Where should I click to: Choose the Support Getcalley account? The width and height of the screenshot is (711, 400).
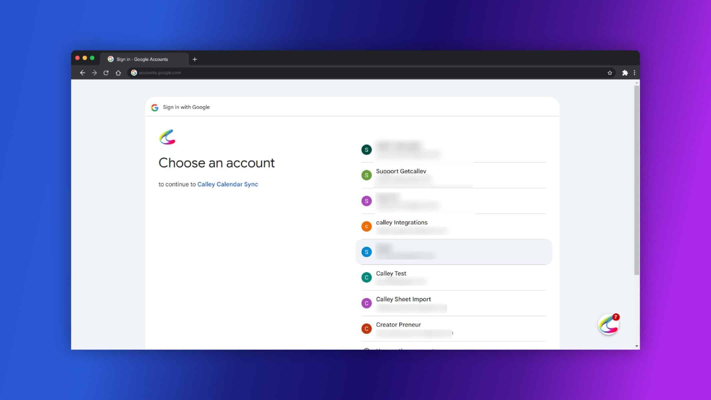pos(454,175)
